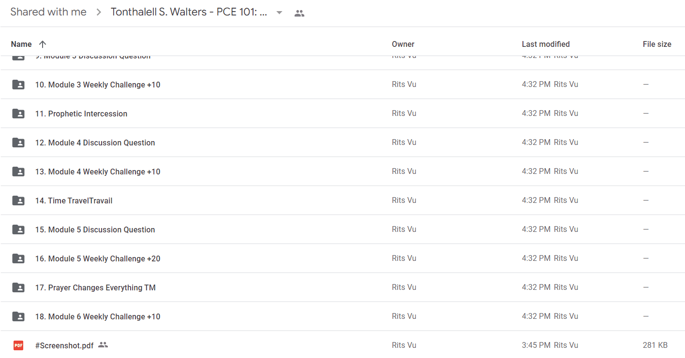Select 16. Module 5 Weekly Challenge +20
The image size is (685, 358).
342,258
